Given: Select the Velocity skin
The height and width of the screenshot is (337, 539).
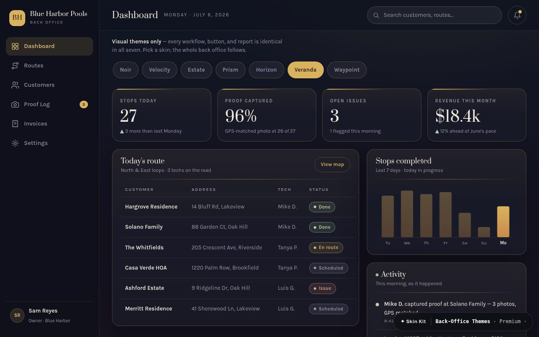Looking at the screenshot, I should 159,70.
